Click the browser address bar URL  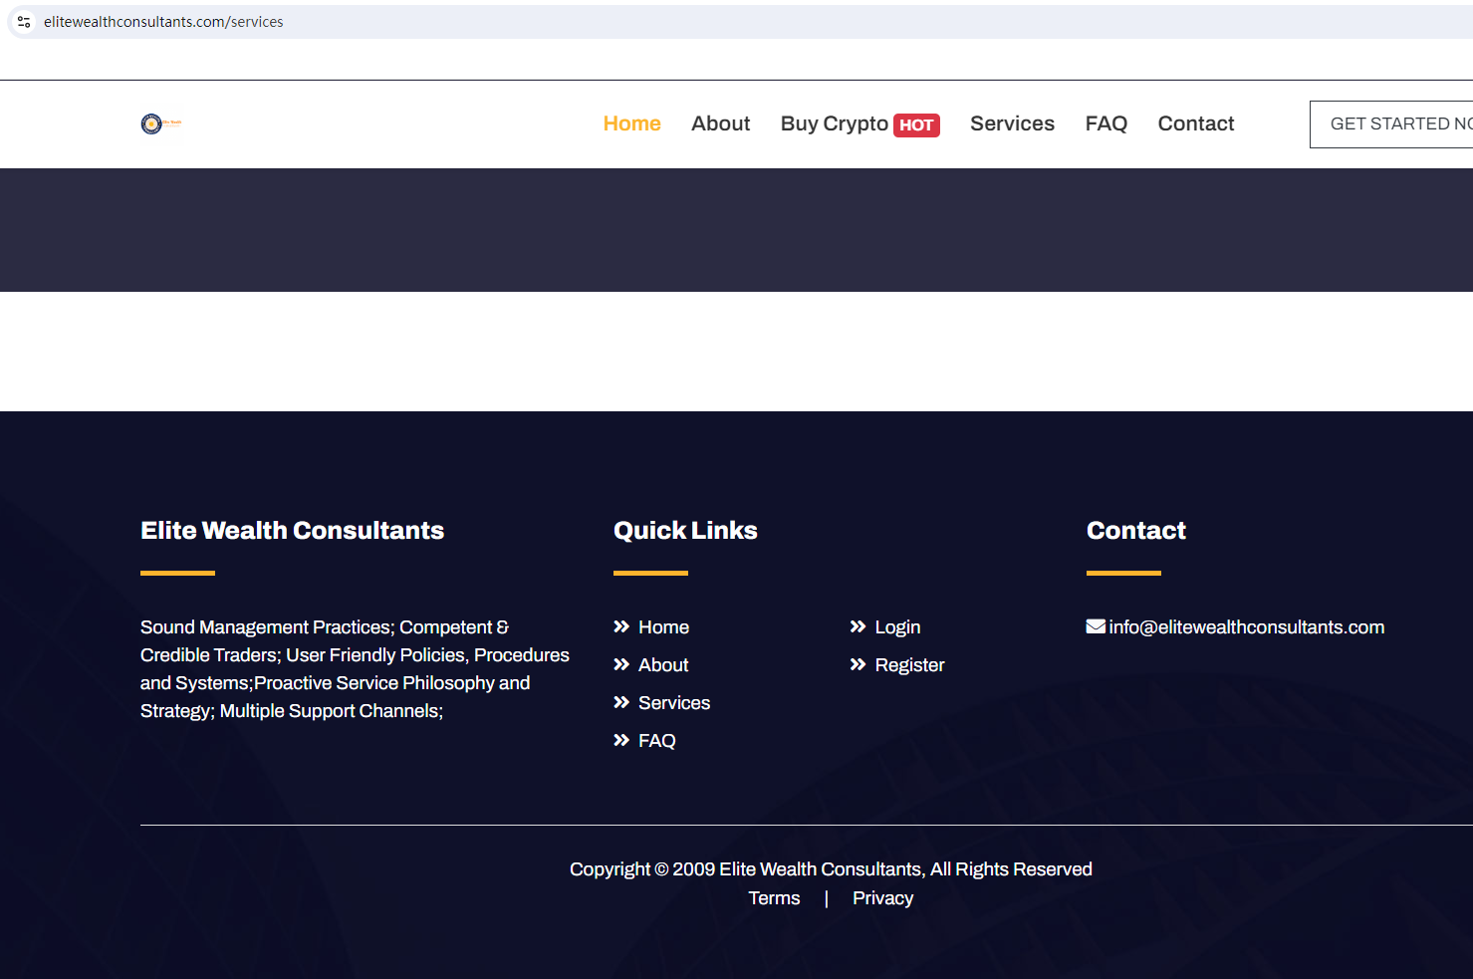(x=163, y=22)
